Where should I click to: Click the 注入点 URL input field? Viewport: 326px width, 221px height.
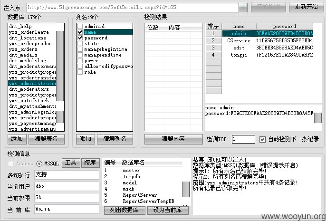tap(133, 8)
